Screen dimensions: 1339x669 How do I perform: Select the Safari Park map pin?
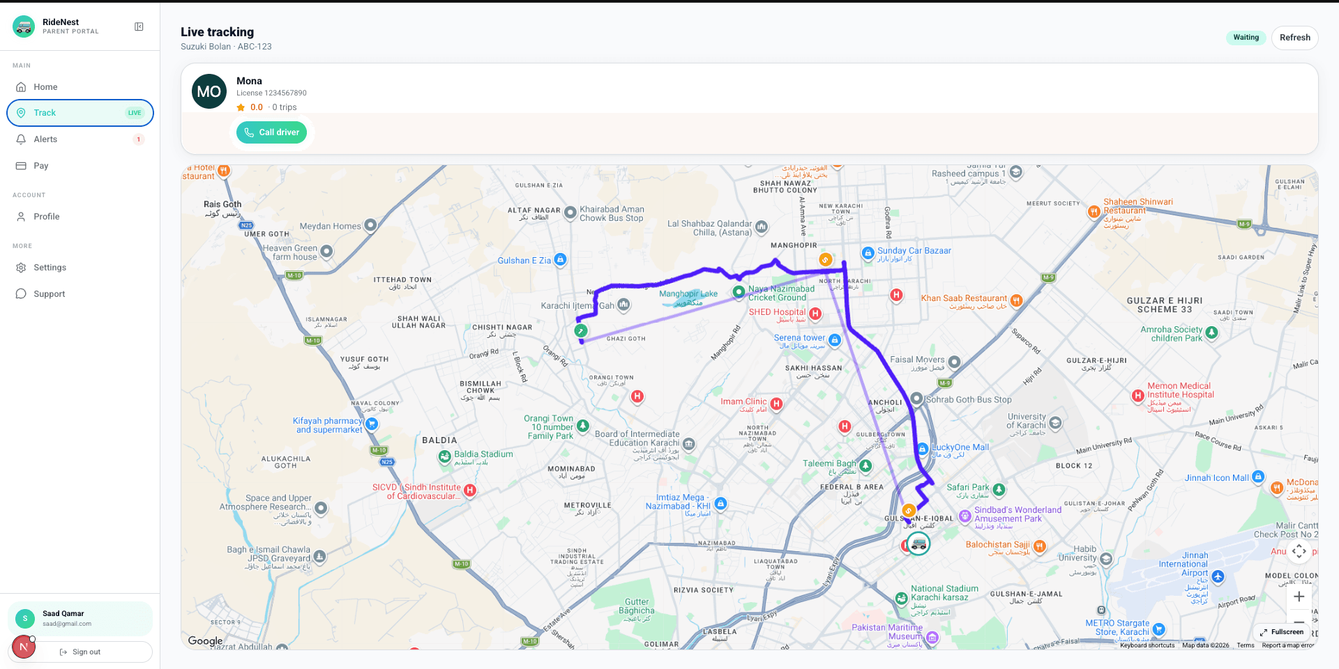pos(999,490)
